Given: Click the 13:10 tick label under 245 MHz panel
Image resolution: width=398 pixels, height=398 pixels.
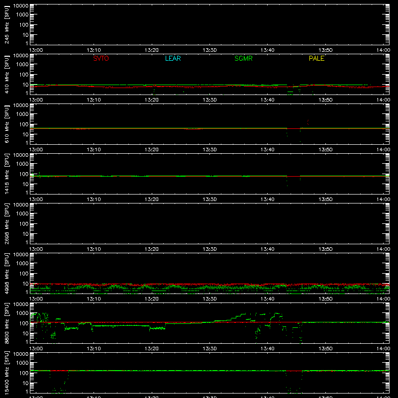Looking at the screenshot, I should [94, 50].
